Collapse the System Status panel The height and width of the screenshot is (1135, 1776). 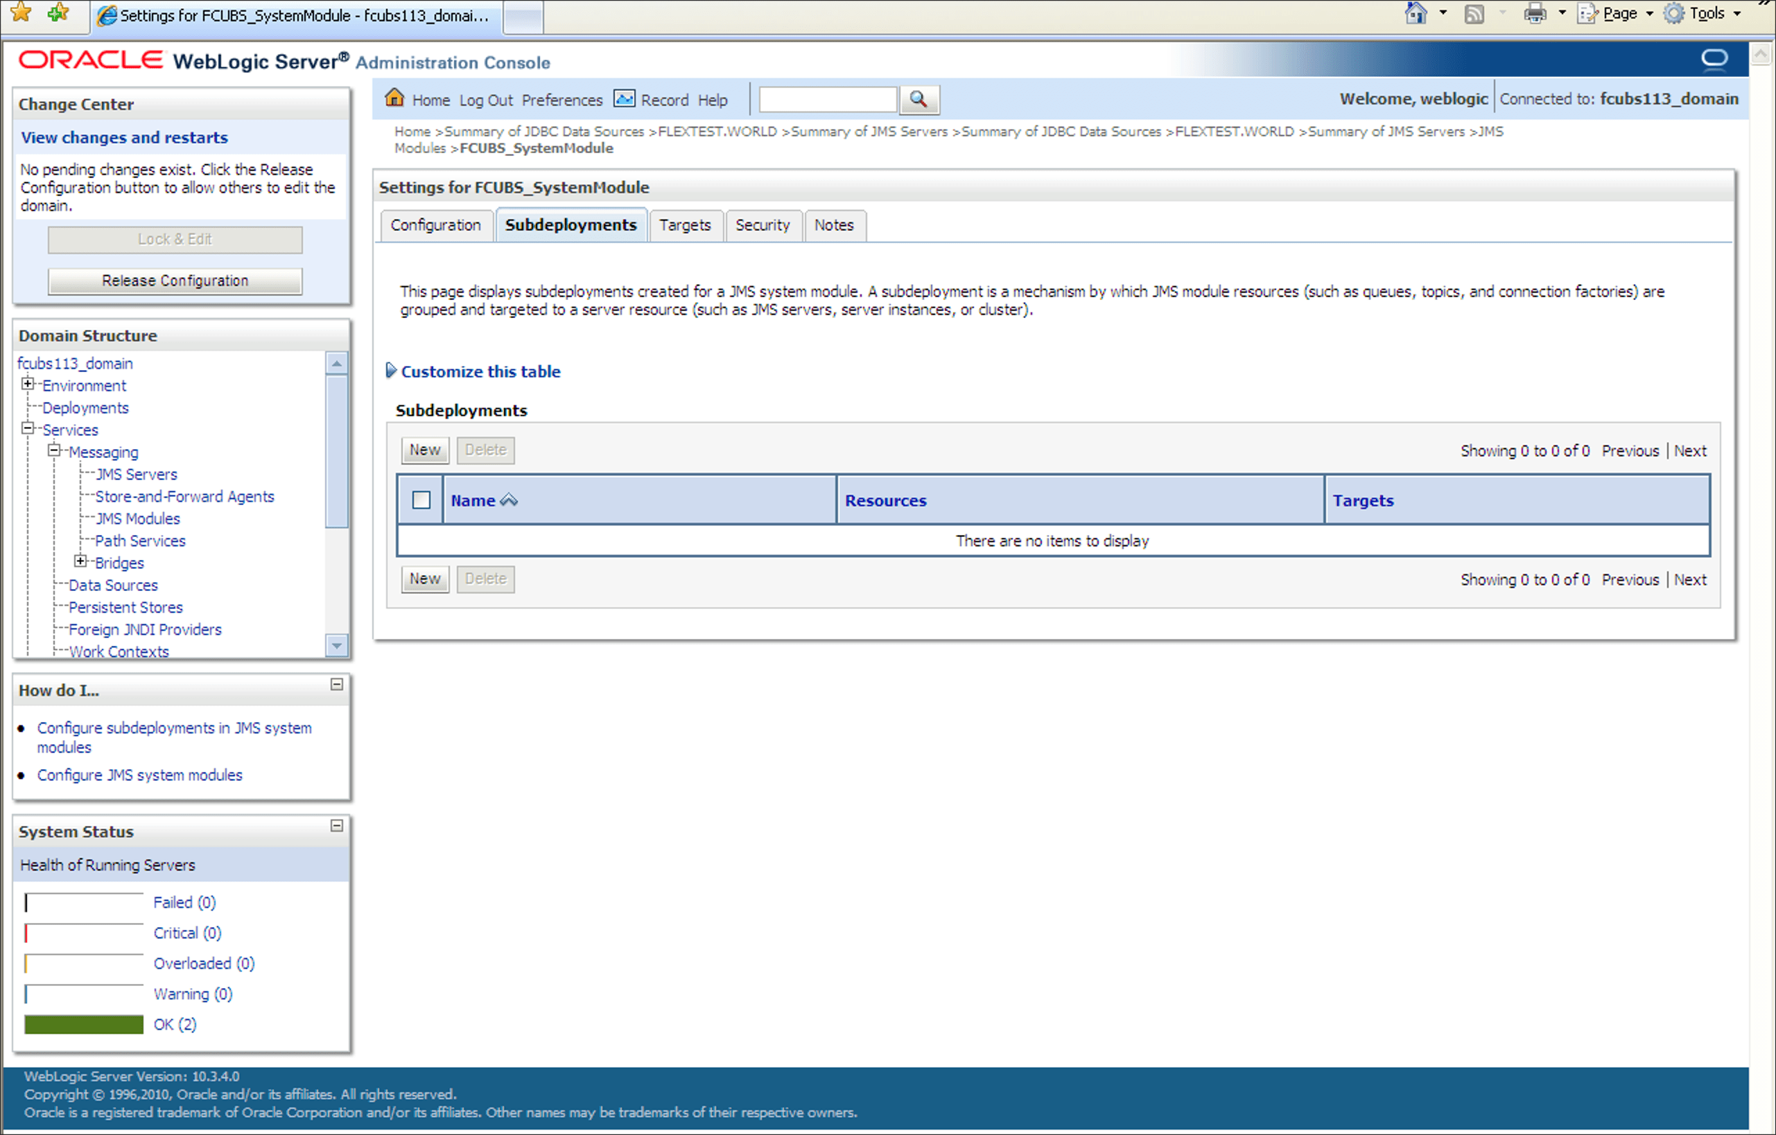tap(336, 826)
